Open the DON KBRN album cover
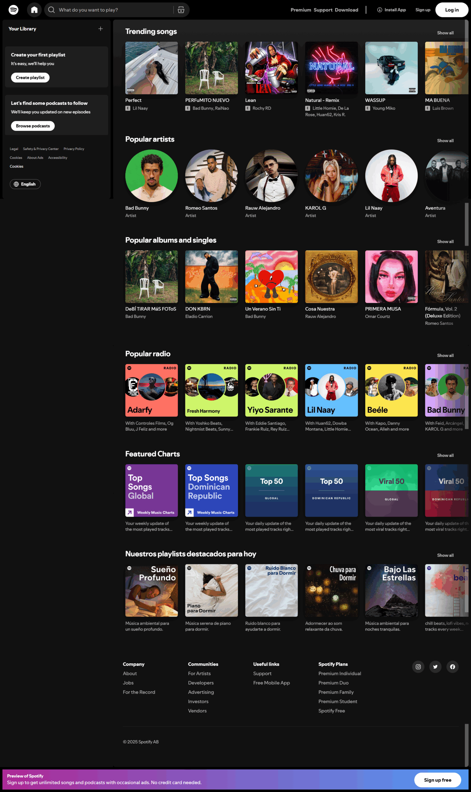The width and height of the screenshot is (471, 792). [x=211, y=277]
